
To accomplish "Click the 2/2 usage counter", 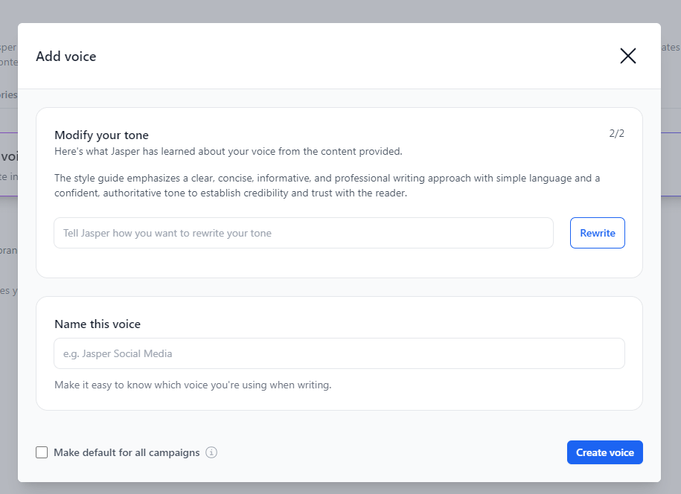I will [618, 133].
